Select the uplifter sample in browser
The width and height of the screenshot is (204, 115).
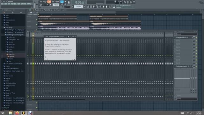(12, 57)
